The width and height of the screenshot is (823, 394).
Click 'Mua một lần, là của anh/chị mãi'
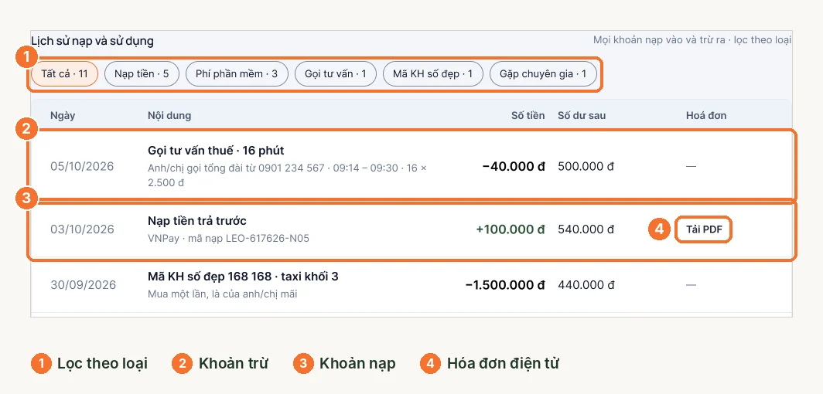223,294
